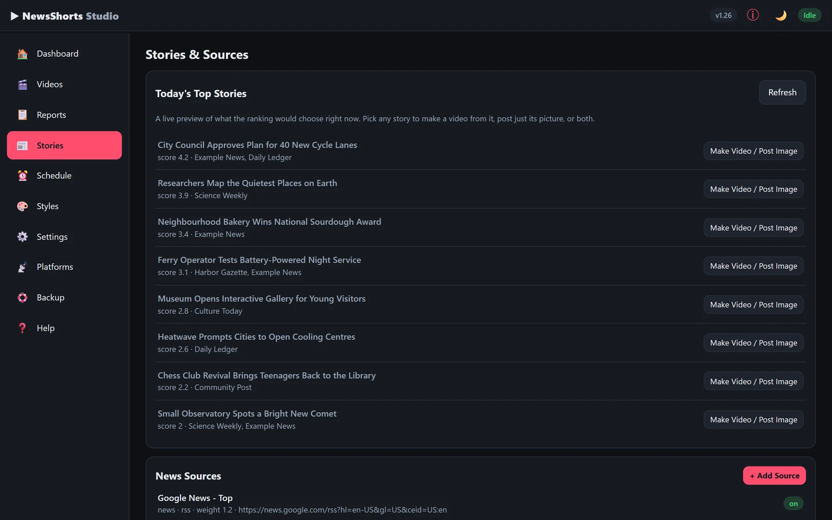Viewport: 832px width, 520px height.
Task: Click the Settings gear icon
Action: pyautogui.click(x=22, y=237)
